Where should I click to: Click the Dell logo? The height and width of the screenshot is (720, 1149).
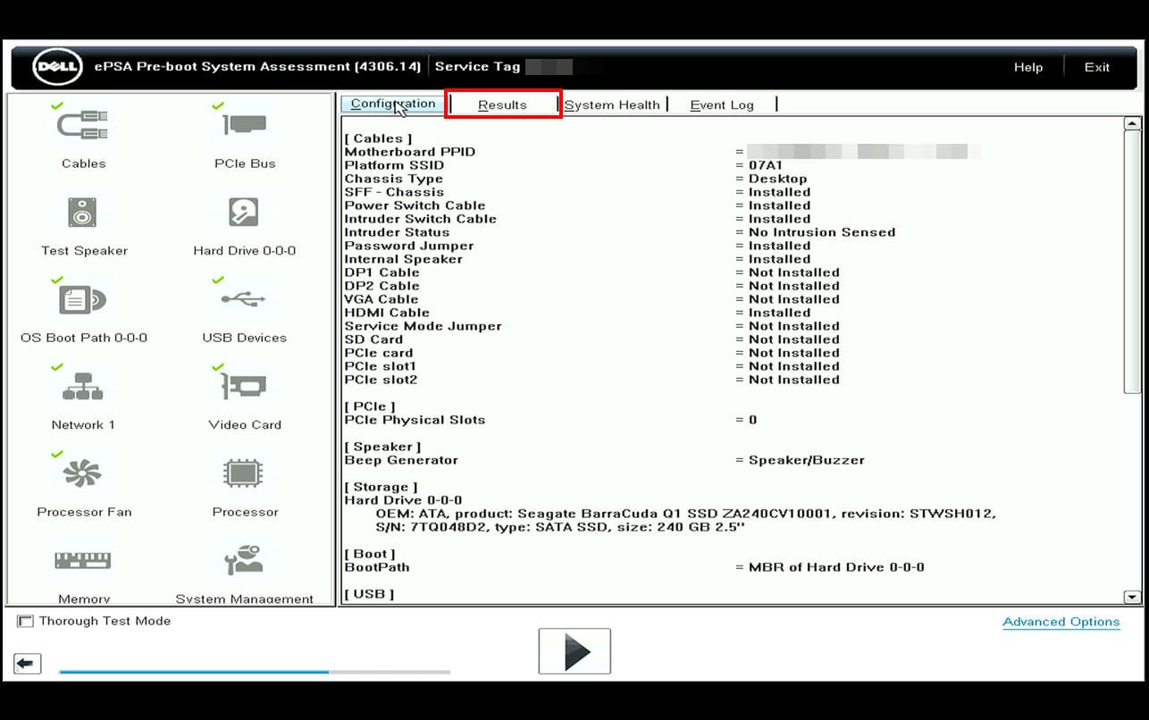click(57, 67)
